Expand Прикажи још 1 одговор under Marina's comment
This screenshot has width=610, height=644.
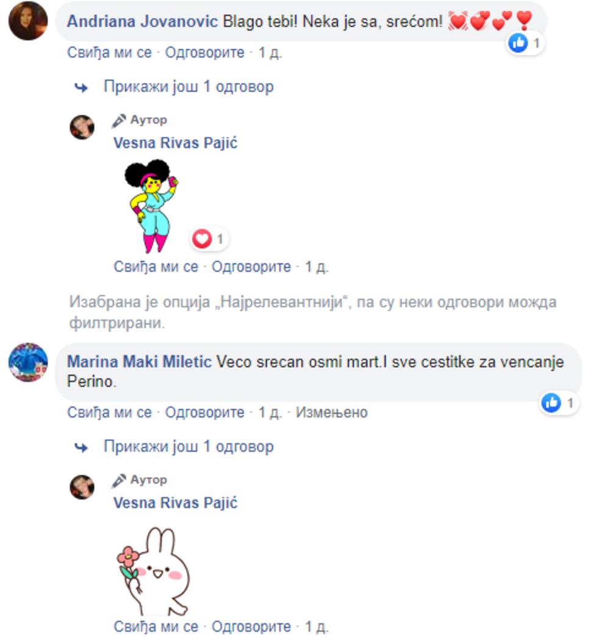188,446
